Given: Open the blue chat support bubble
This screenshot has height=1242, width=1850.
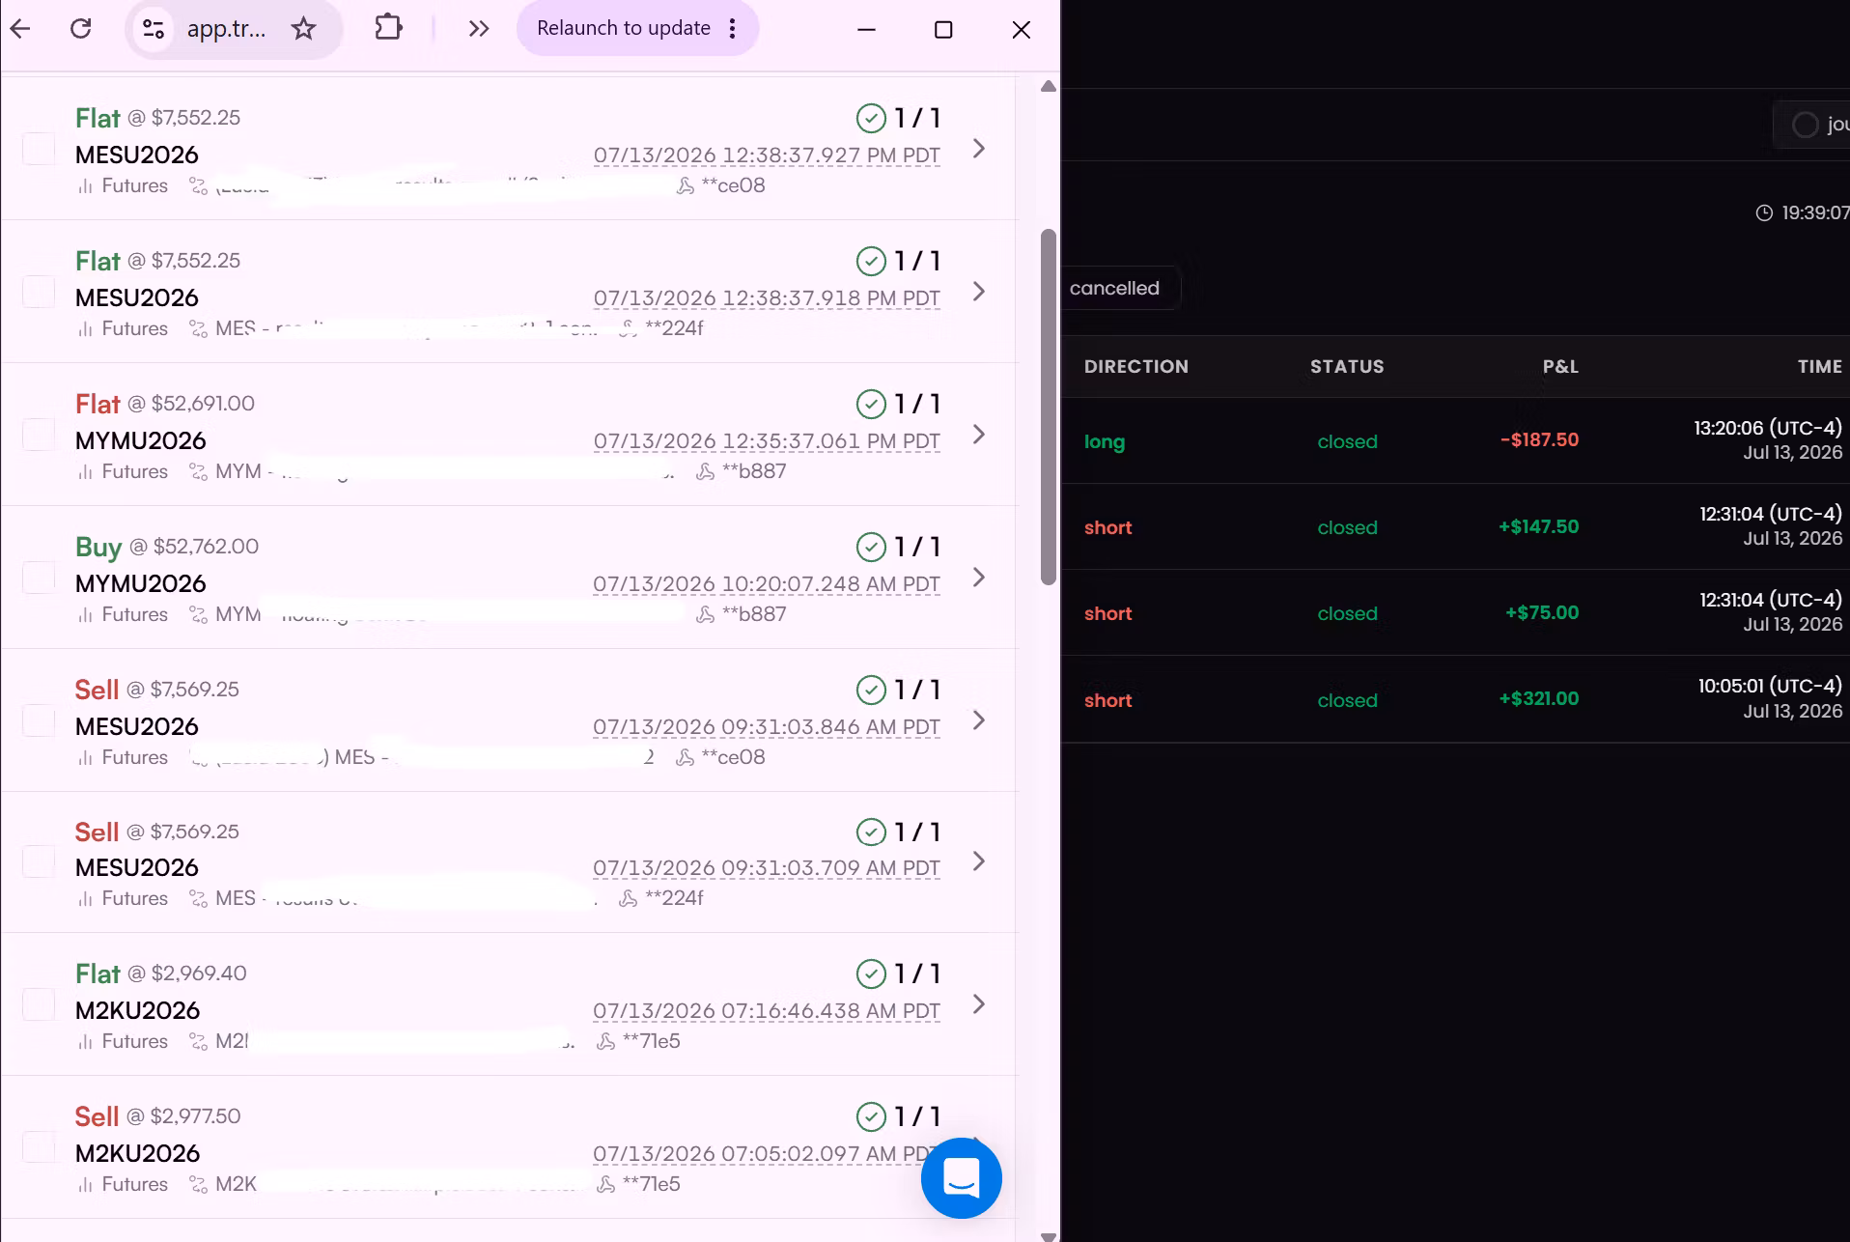Looking at the screenshot, I should pyautogui.click(x=962, y=1178).
